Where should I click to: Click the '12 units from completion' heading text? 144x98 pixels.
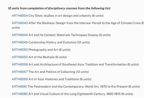click(59, 8)
